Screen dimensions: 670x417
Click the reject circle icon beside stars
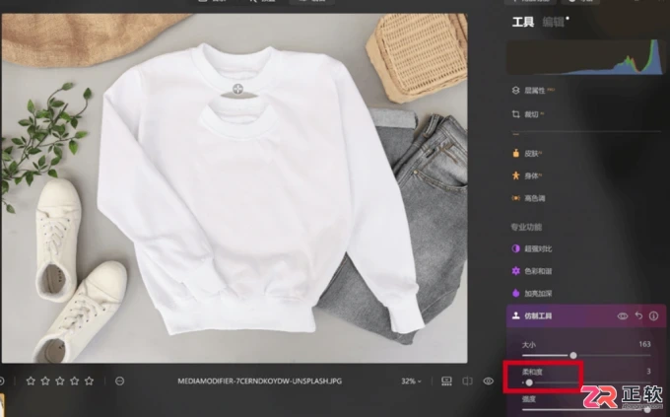(x=119, y=381)
